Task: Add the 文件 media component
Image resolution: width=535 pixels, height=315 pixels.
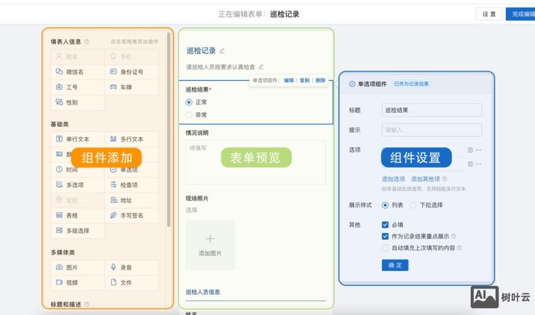Action: [x=132, y=282]
